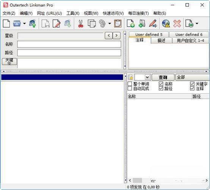Uncheck the 关键字 search checkbox

[192, 84]
